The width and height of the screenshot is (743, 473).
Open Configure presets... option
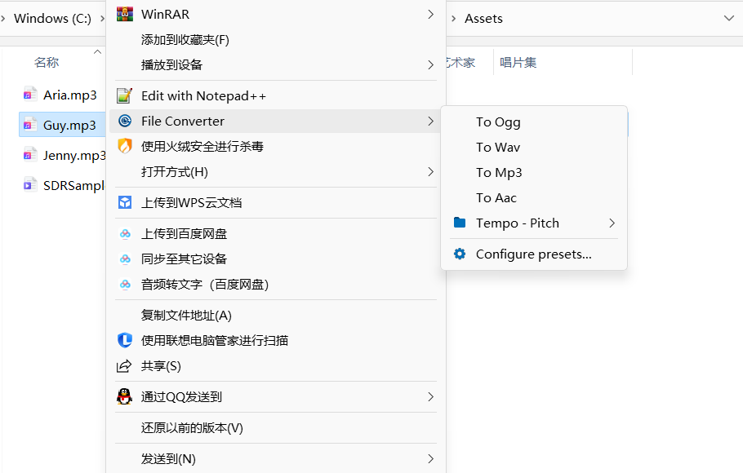533,254
